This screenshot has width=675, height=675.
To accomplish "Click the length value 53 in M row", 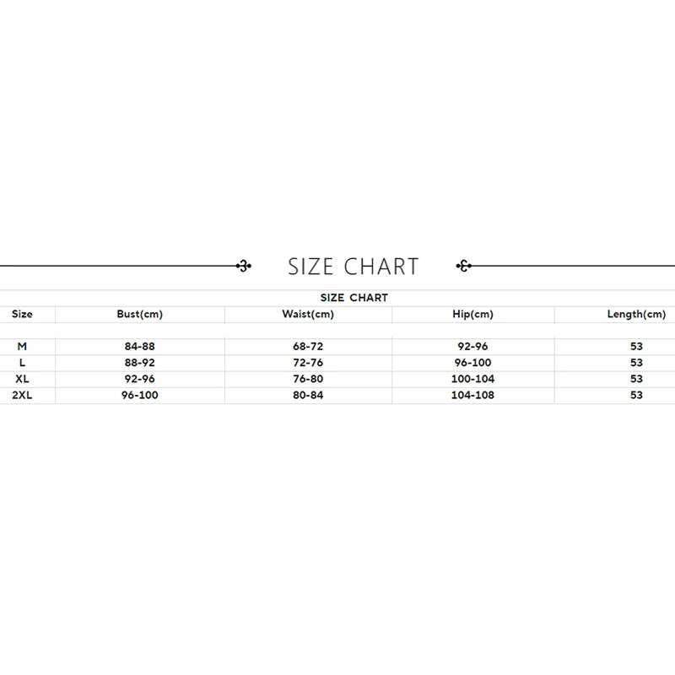I will (x=636, y=347).
